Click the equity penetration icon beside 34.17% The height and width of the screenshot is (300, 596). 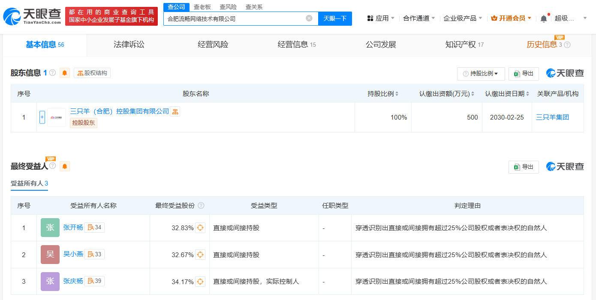coord(200,282)
